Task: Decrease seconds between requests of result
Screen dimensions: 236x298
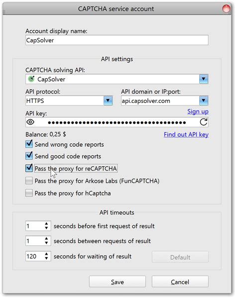Action: click(x=46, y=243)
